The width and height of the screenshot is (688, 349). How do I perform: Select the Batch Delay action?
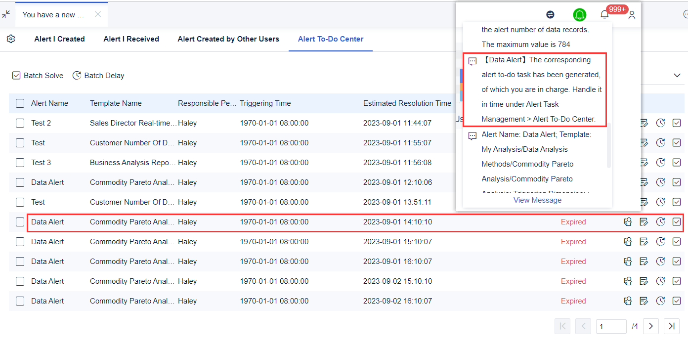pyautogui.click(x=98, y=75)
